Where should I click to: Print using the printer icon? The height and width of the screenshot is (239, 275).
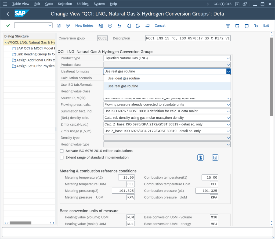[228, 26]
